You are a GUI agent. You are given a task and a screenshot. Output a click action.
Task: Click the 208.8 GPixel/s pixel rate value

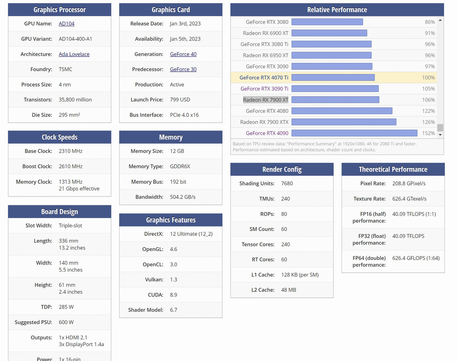tap(409, 183)
